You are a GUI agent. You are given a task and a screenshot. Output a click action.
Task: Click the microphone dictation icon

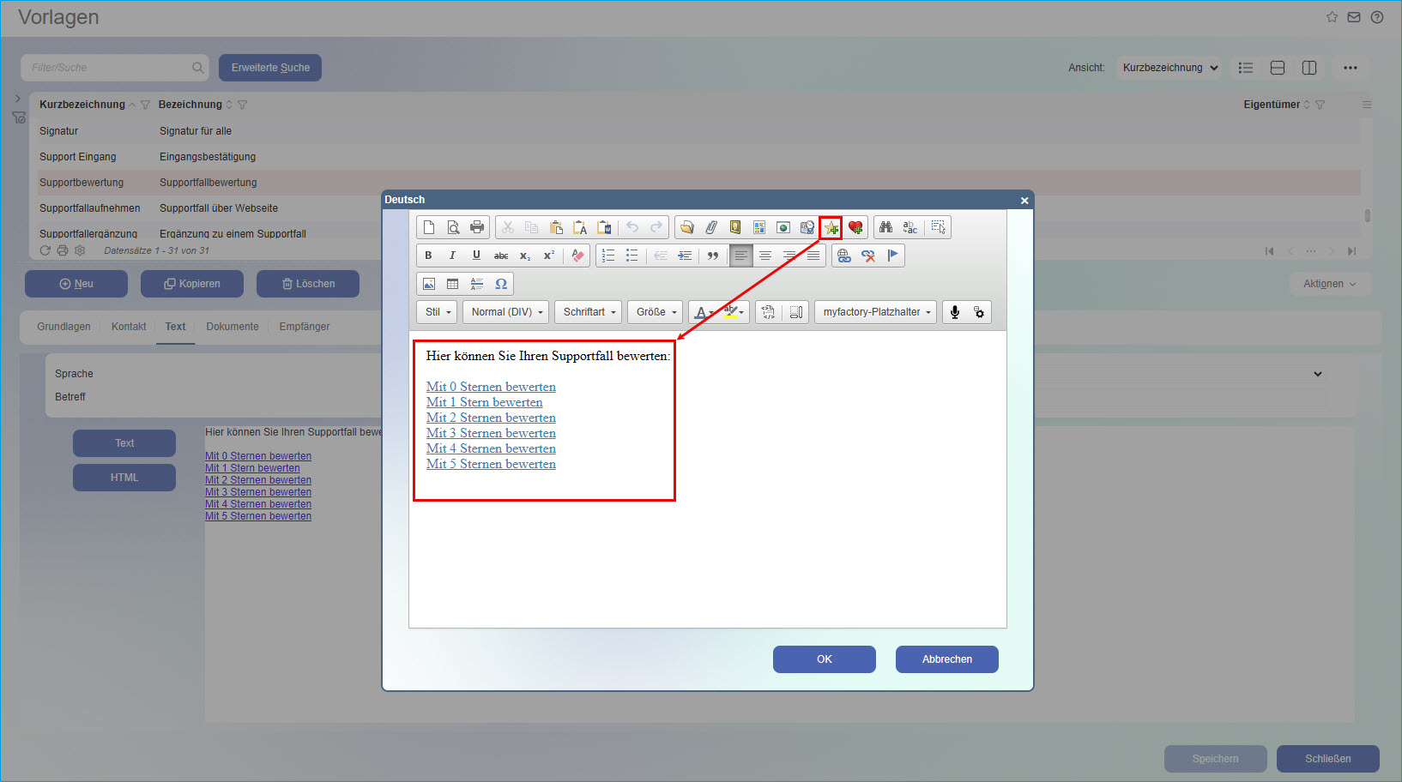[955, 312]
